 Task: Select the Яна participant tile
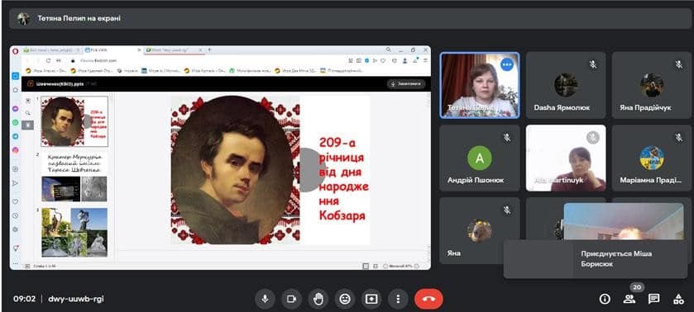(x=479, y=230)
